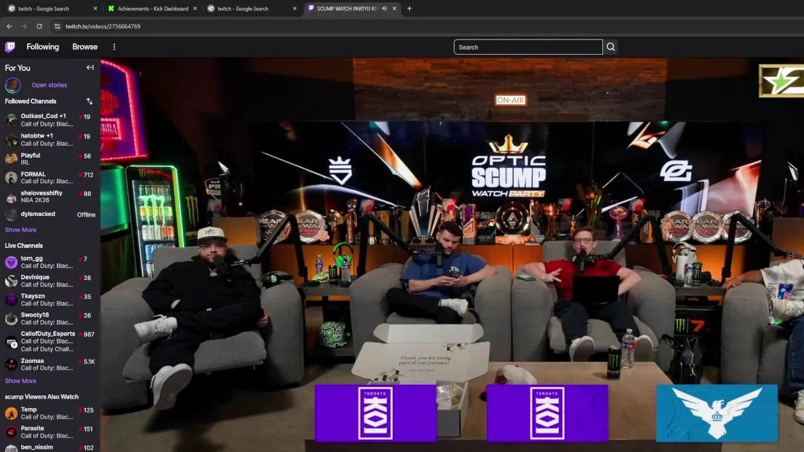Mute the SCUMP WATCH PARTY tab audio
Image resolution: width=804 pixels, height=452 pixels.
pos(384,9)
